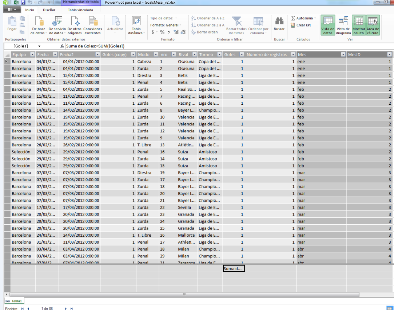Sort with Ordenar de A a Z
Screen dimensions: 394x310
[x=208, y=18]
